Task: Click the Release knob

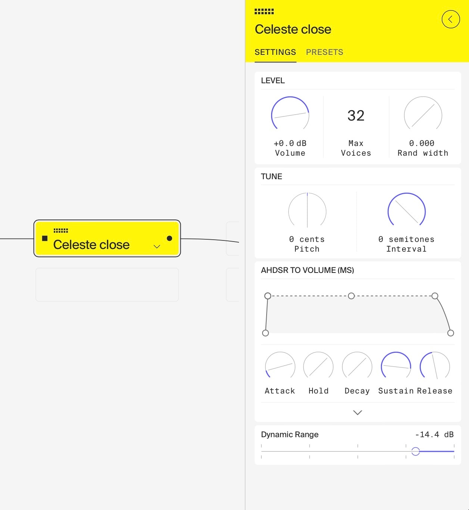Action: point(435,367)
